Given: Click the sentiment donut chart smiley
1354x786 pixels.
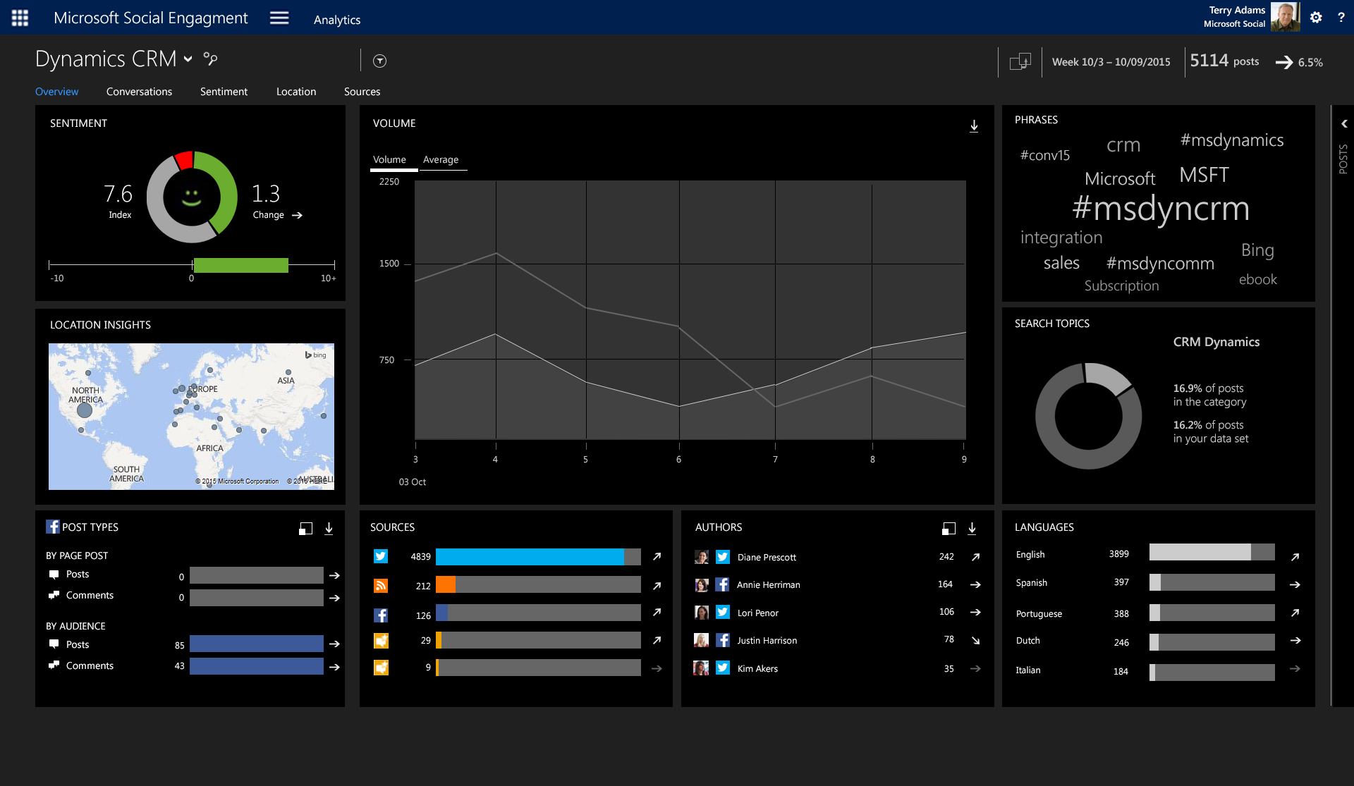Looking at the screenshot, I should (192, 197).
